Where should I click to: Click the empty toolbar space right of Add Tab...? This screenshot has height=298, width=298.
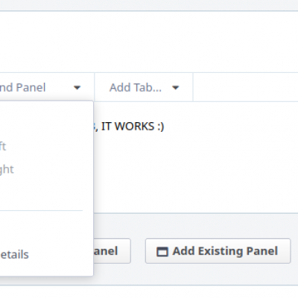(245, 87)
